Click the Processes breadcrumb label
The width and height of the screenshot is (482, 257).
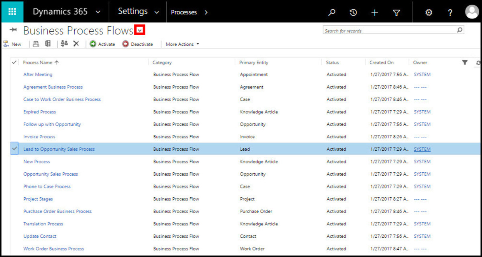[x=184, y=12]
